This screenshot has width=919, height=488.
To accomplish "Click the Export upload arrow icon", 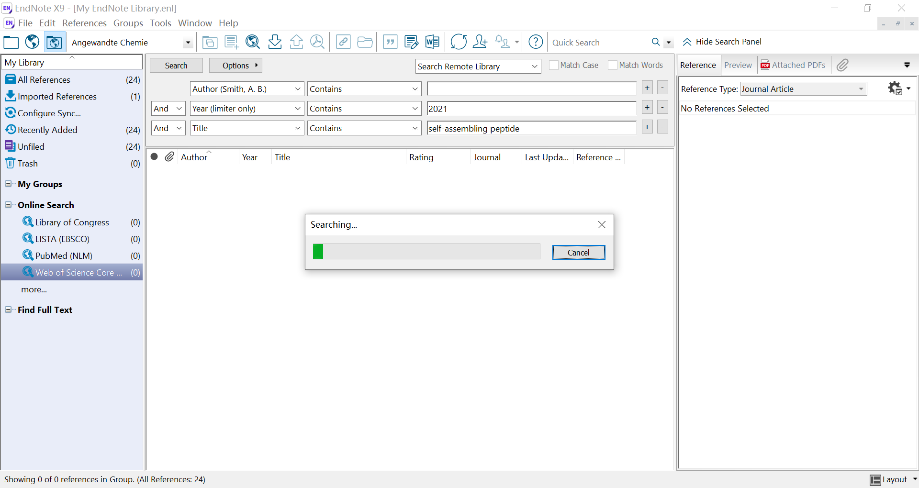I will 296,42.
